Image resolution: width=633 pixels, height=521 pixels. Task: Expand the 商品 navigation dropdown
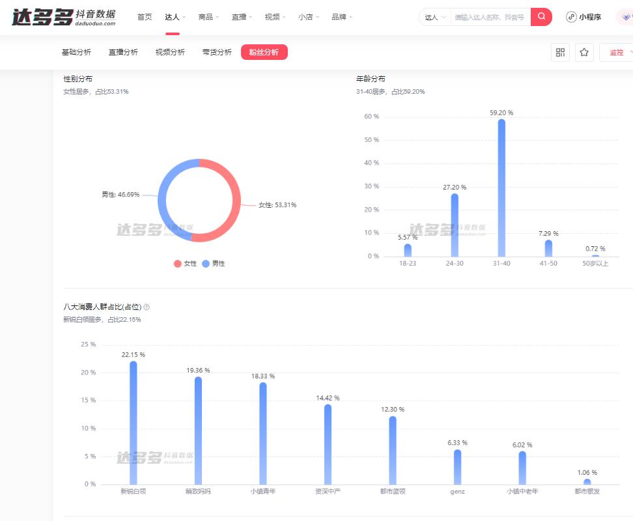click(x=208, y=17)
